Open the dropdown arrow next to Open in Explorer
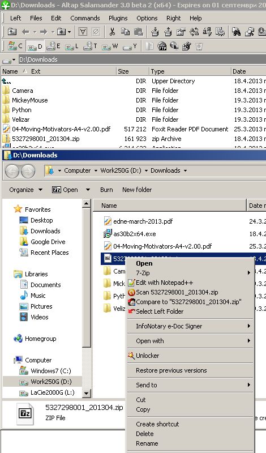 point(88,190)
